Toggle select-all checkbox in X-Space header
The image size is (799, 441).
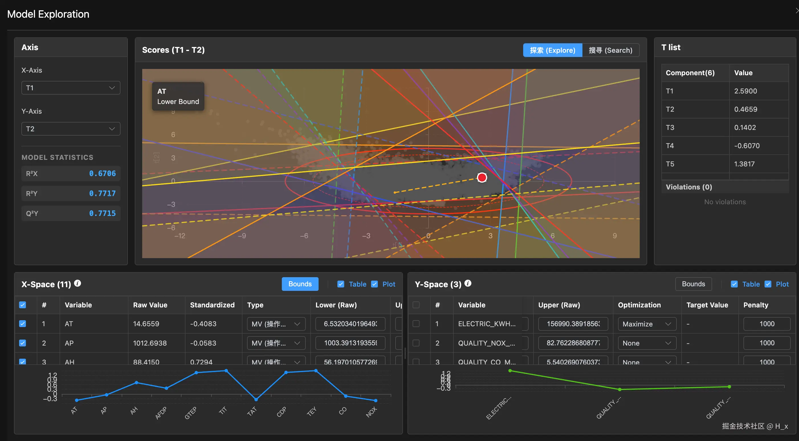[23, 305]
